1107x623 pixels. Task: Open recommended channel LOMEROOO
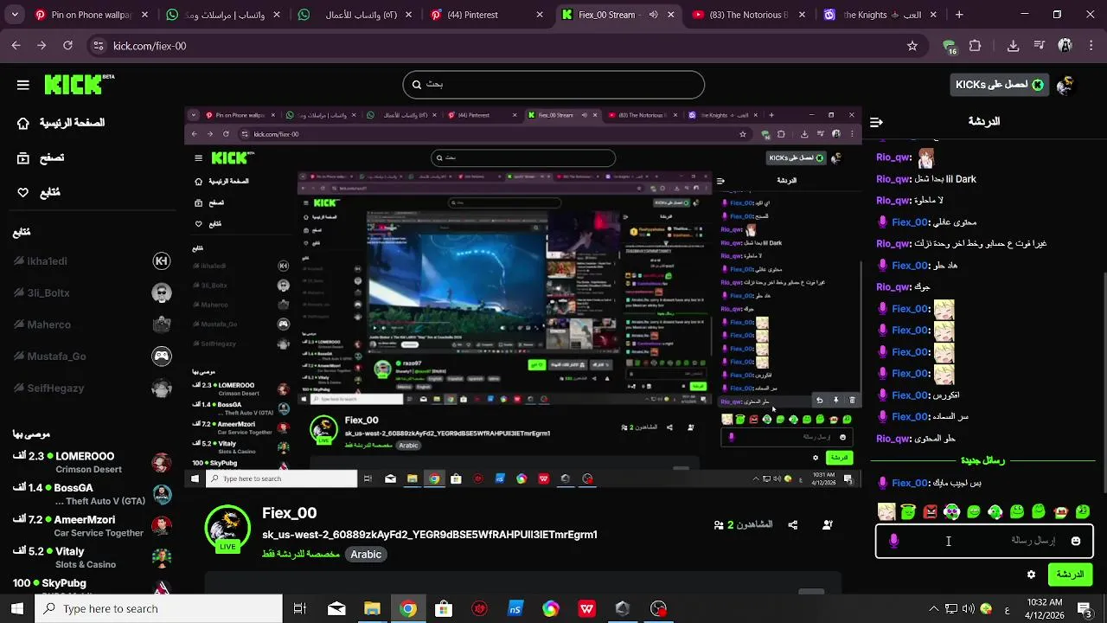tap(92, 462)
